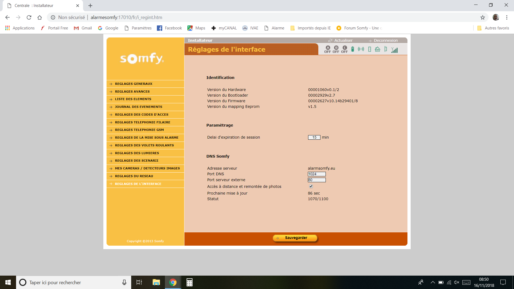Open Calculator from the Windows taskbar
Image resolution: width=514 pixels, height=289 pixels.
point(190,282)
